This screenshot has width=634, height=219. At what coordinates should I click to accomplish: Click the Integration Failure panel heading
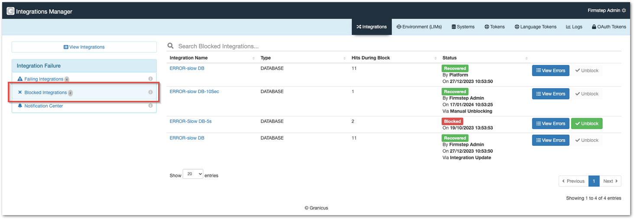point(84,66)
